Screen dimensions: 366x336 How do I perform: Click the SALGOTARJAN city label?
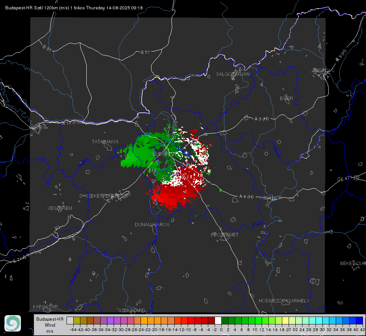[x=233, y=74]
